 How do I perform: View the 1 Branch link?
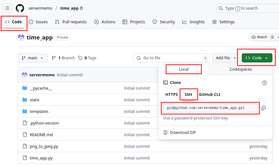click(63, 58)
